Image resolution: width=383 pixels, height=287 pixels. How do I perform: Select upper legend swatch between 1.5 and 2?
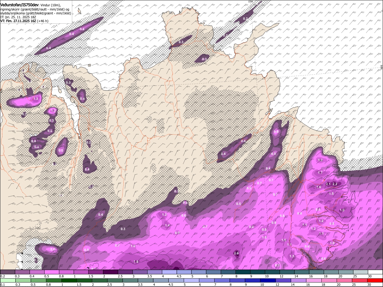[95, 272]
